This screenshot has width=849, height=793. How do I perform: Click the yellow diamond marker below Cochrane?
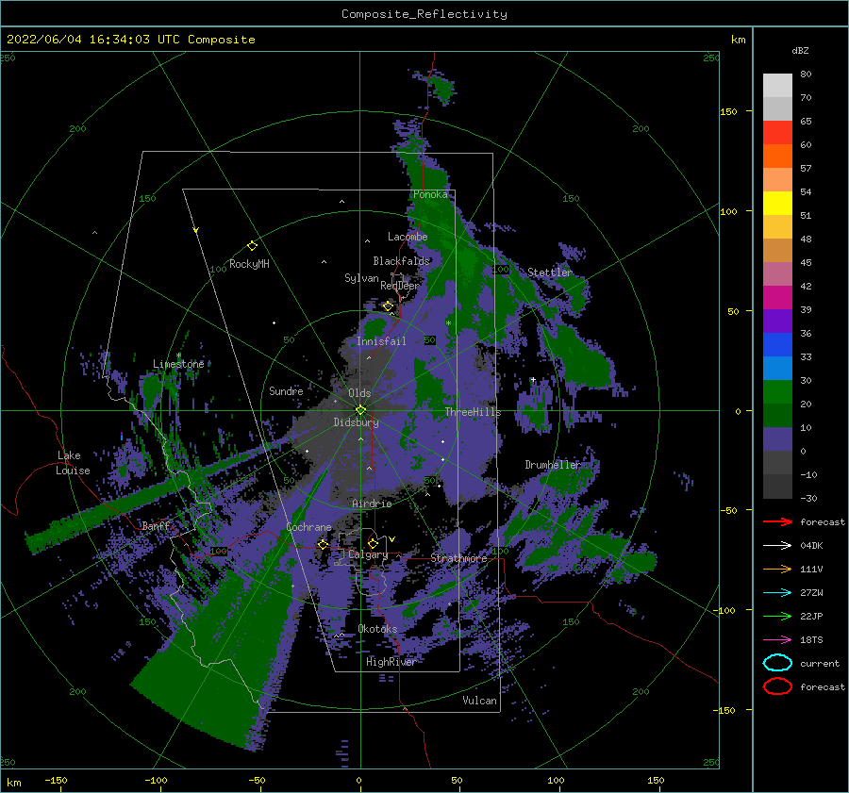pos(323,544)
